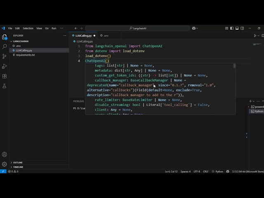Open Copilot dropdown chevron
This screenshot has width=264, height=198.
197,28
